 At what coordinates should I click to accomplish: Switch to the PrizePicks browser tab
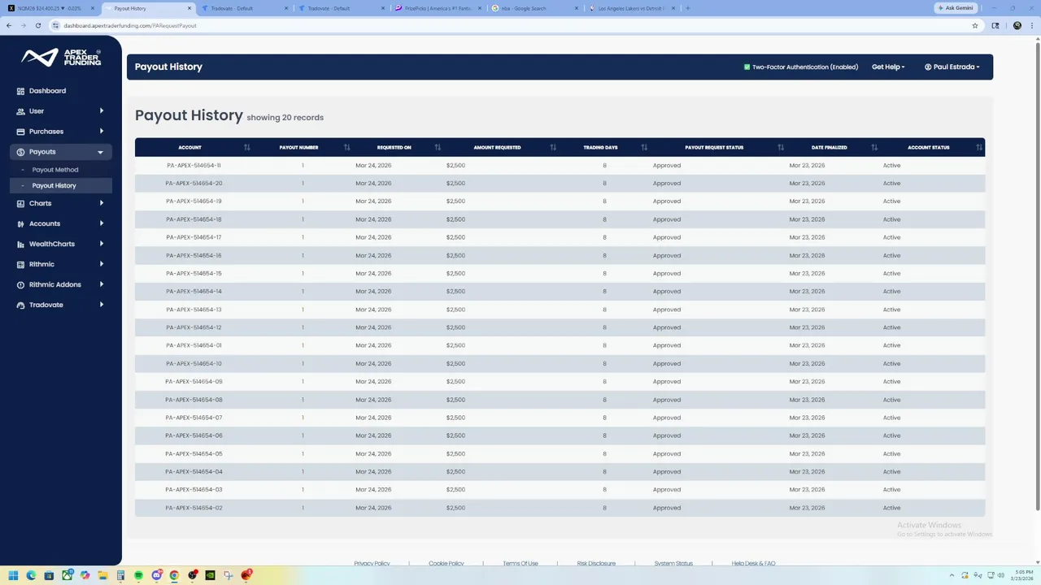tap(436, 8)
